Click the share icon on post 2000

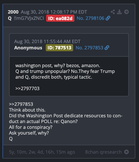tap(113, 12)
